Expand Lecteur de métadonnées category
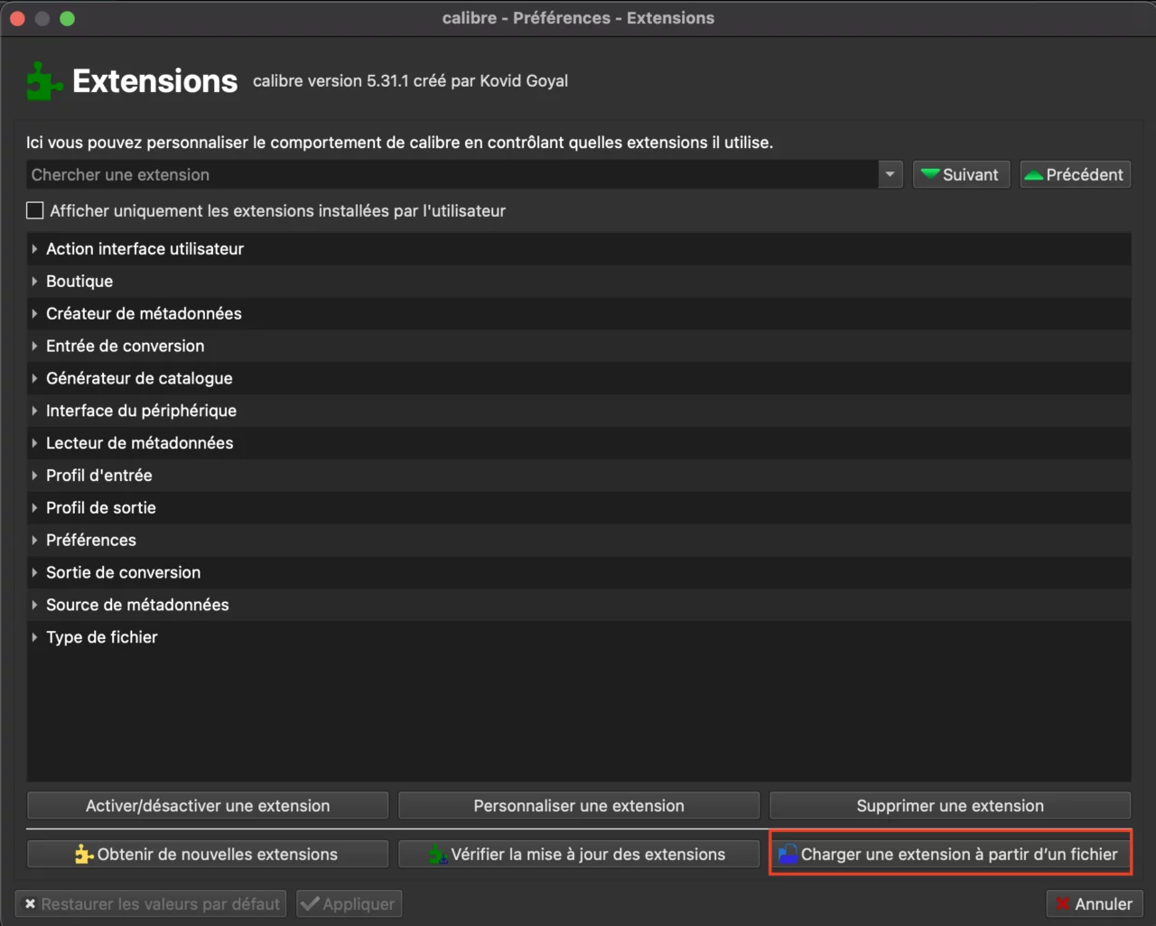Viewport: 1156px width, 926px height. point(34,443)
